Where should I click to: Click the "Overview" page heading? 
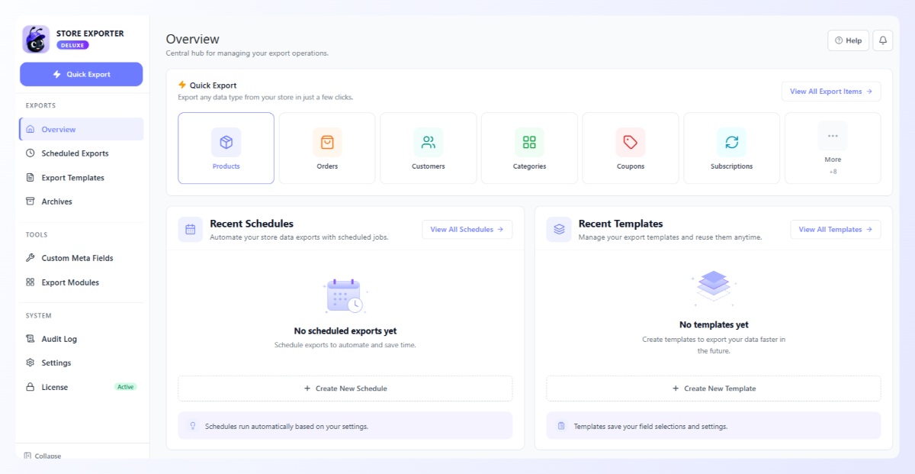coord(193,39)
